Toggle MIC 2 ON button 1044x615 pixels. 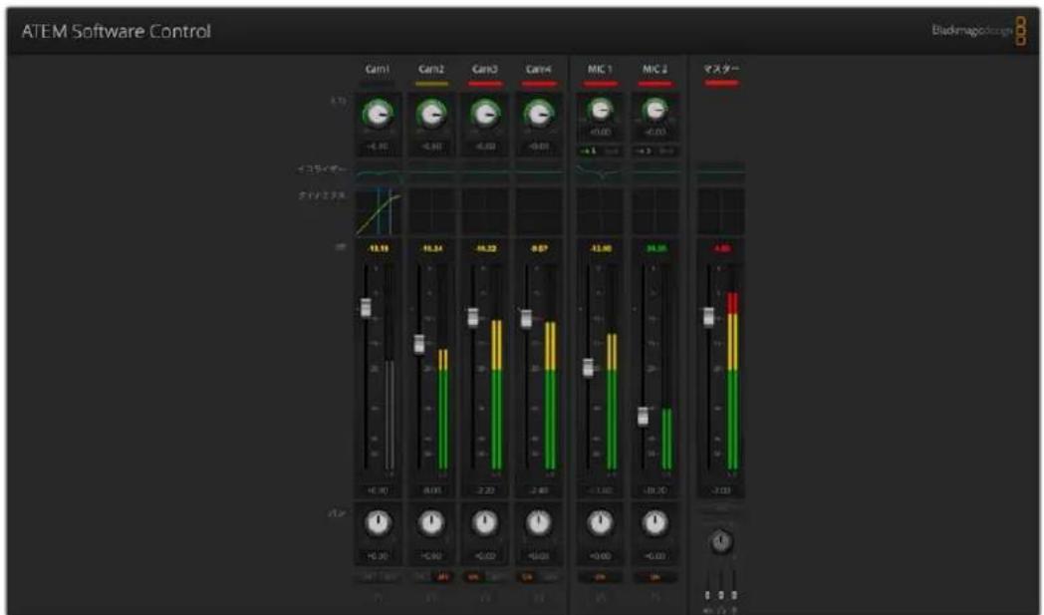[655, 577]
